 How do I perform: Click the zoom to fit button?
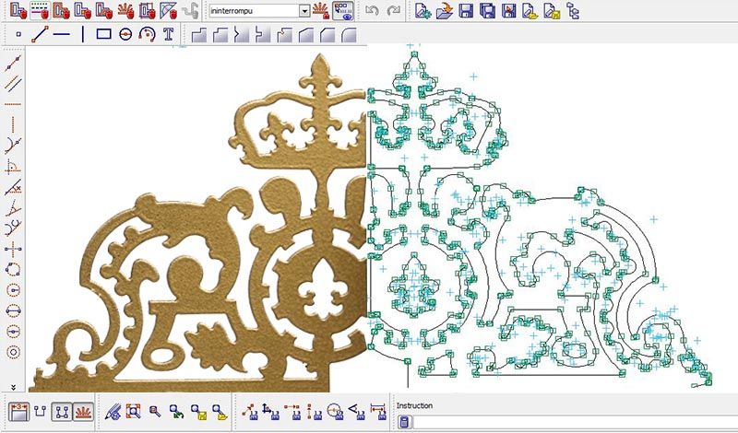tap(133, 411)
